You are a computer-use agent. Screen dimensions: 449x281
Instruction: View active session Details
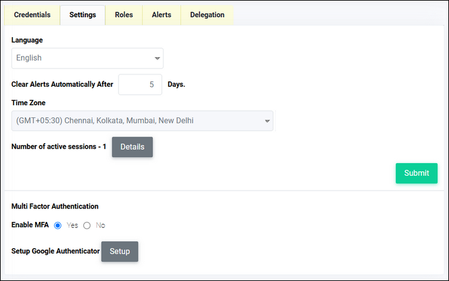pyautogui.click(x=132, y=147)
